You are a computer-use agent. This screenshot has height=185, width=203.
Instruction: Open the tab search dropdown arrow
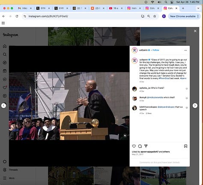pyautogui.click(x=198, y=8)
